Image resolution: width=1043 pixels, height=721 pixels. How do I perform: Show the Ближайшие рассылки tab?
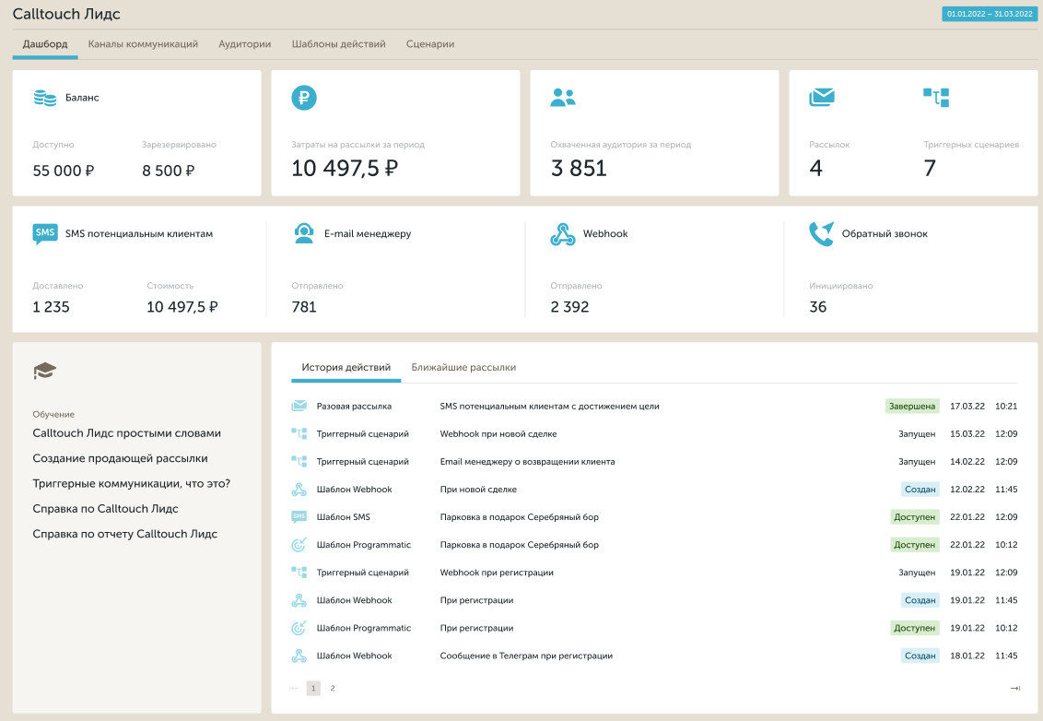point(463,367)
